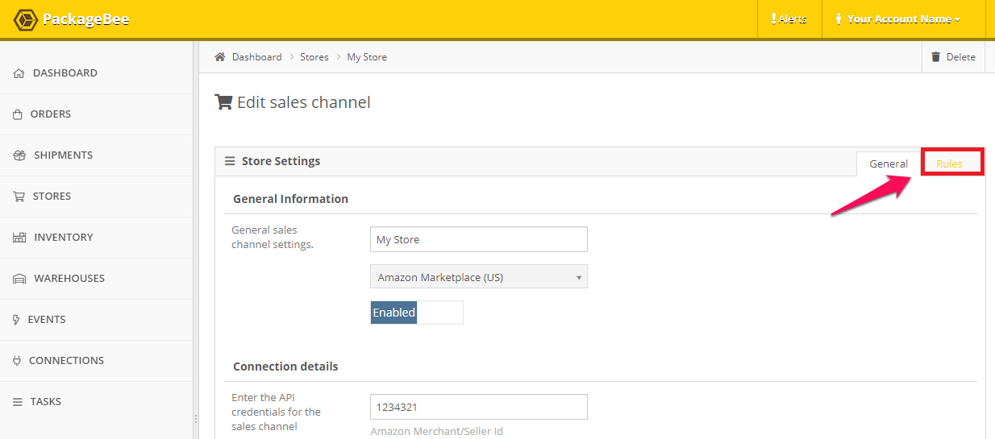This screenshot has height=439, width=995.
Task: Click the Store Settings hamburger icon
Action: [x=230, y=161]
